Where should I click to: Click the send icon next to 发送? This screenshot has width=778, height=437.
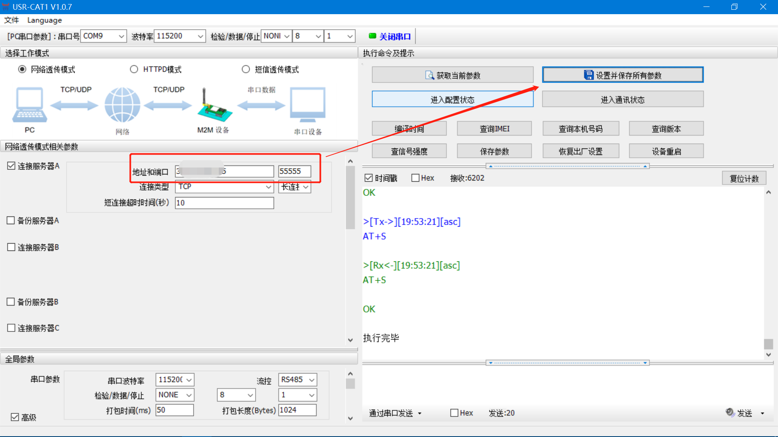[x=730, y=412]
